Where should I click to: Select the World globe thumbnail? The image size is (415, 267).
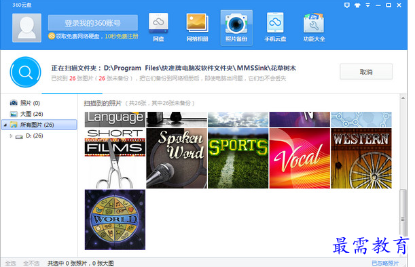(115, 220)
